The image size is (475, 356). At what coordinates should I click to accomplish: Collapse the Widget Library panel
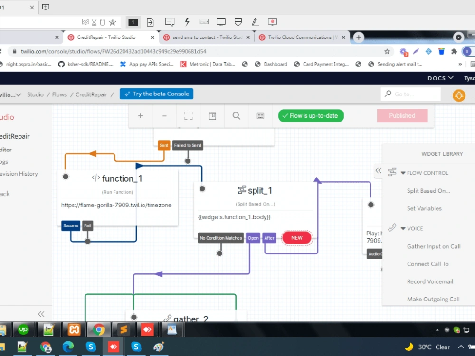tap(379, 170)
